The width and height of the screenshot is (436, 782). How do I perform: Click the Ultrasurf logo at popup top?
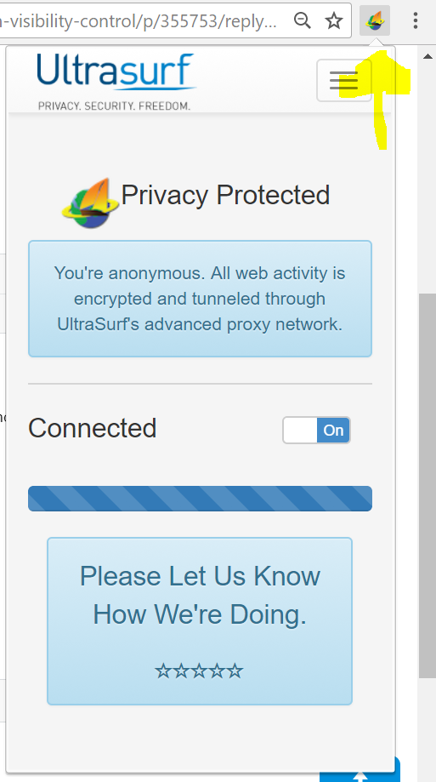pyautogui.click(x=116, y=82)
